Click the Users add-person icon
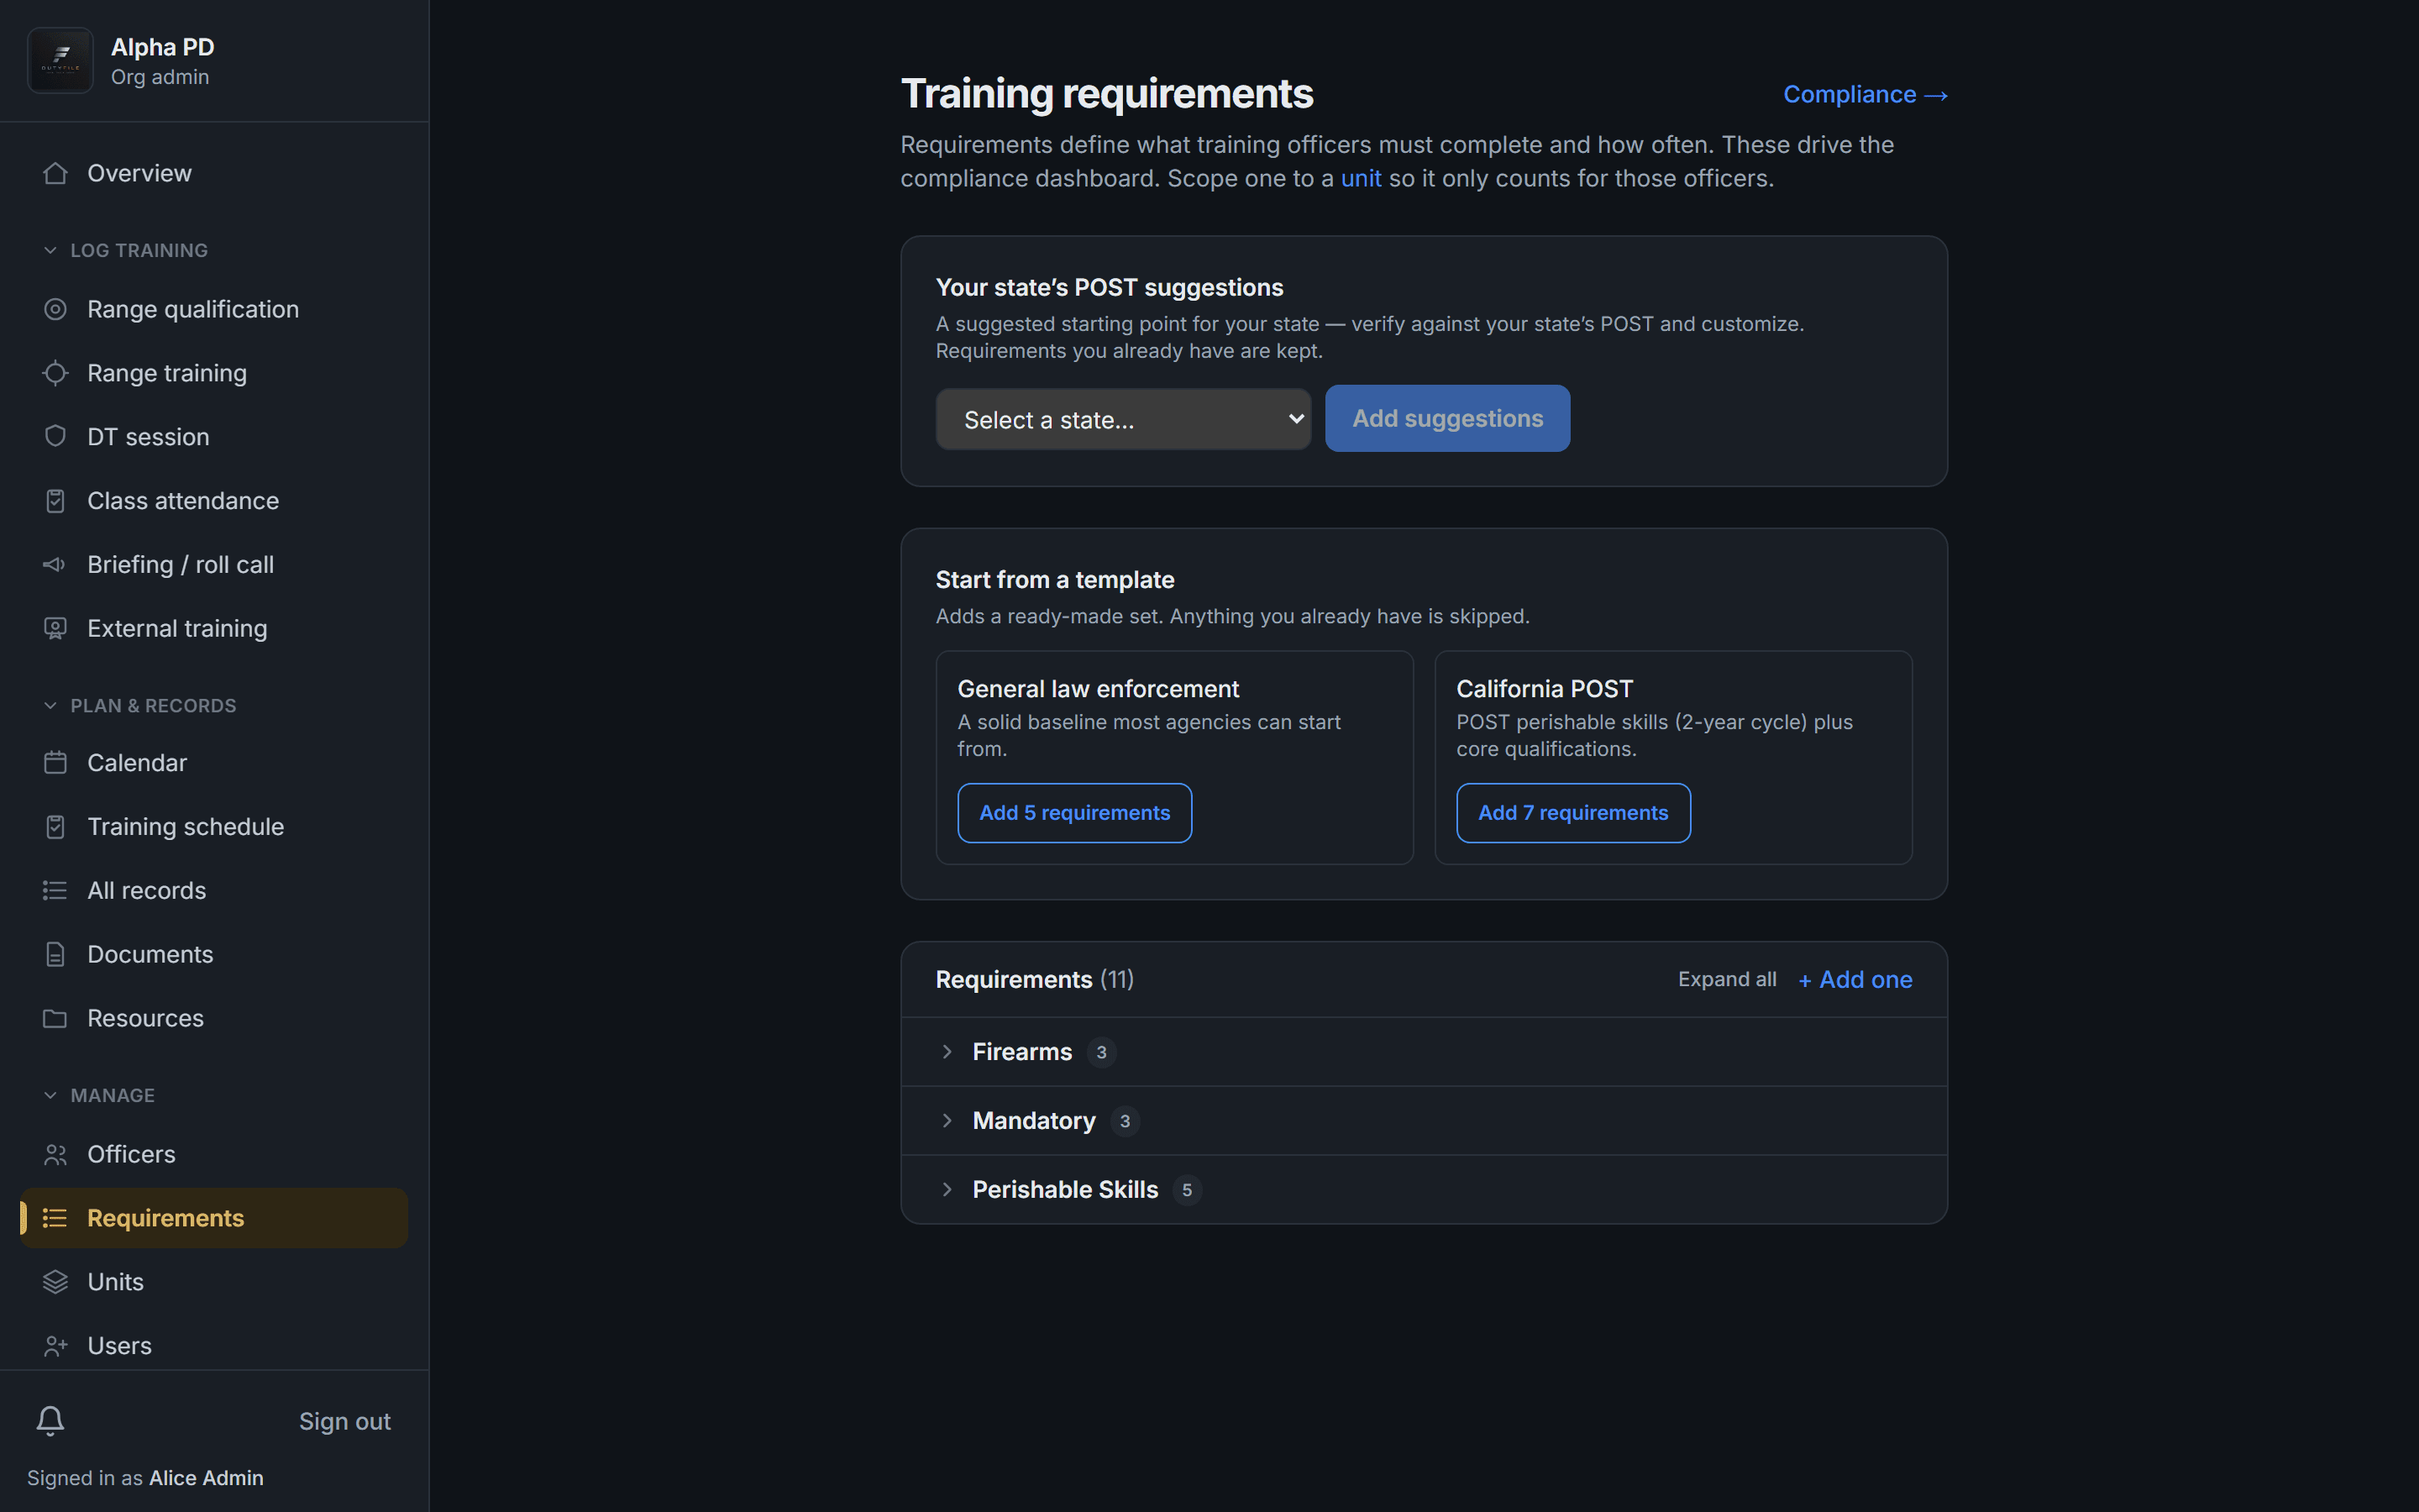The image size is (2419, 1512). point(55,1346)
